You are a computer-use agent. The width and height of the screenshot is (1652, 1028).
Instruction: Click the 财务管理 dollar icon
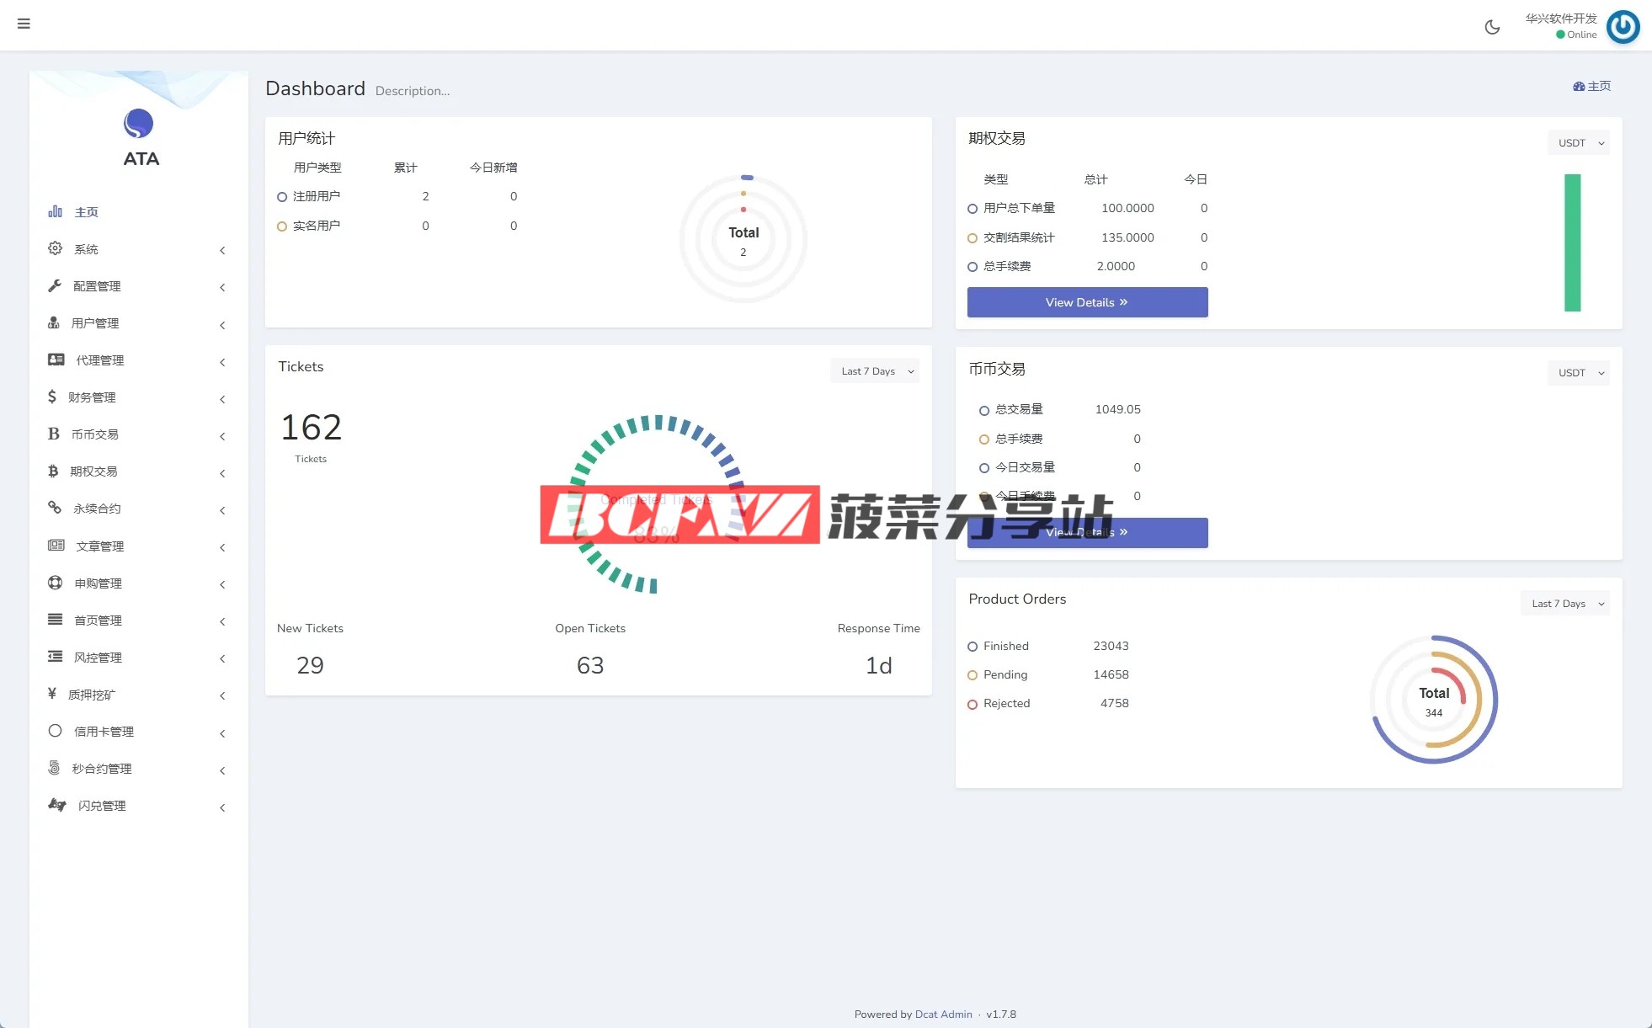coord(52,397)
